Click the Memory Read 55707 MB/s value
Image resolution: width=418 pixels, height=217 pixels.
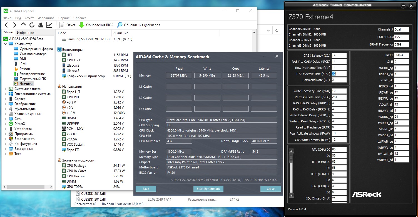coord(179,75)
